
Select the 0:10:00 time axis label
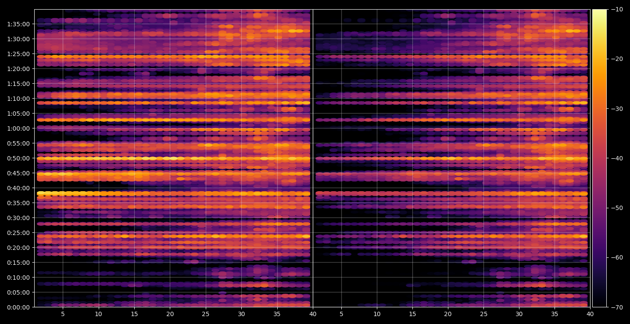point(19,278)
